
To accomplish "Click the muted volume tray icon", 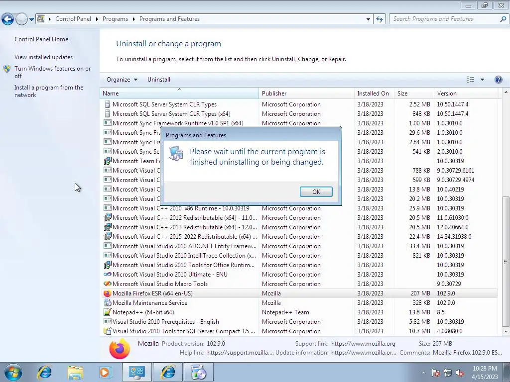I will coord(460,373).
